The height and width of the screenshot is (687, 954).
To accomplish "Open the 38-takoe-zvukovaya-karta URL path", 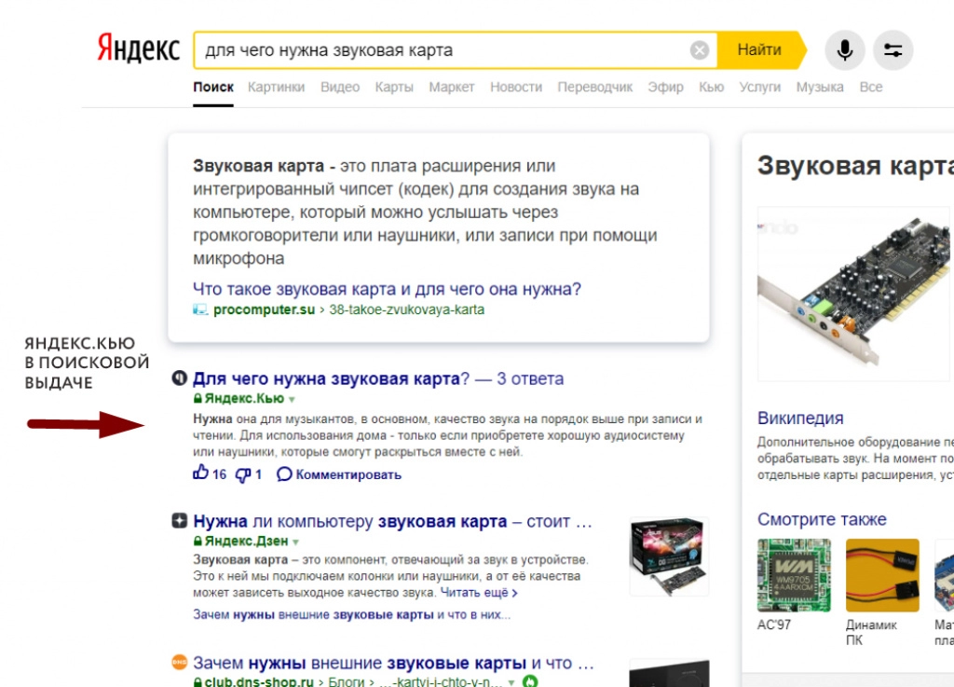I will 406,309.
